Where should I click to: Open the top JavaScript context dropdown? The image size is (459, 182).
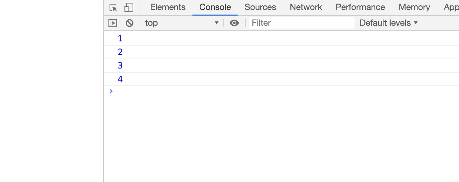click(182, 23)
